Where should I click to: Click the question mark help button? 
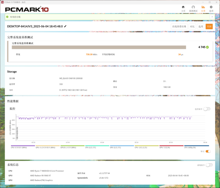coord(212,17)
